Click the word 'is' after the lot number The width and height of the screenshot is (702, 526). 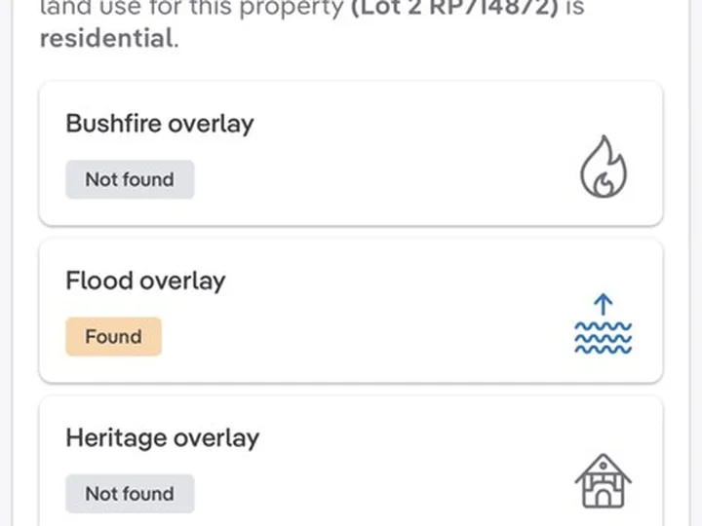(x=575, y=8)
